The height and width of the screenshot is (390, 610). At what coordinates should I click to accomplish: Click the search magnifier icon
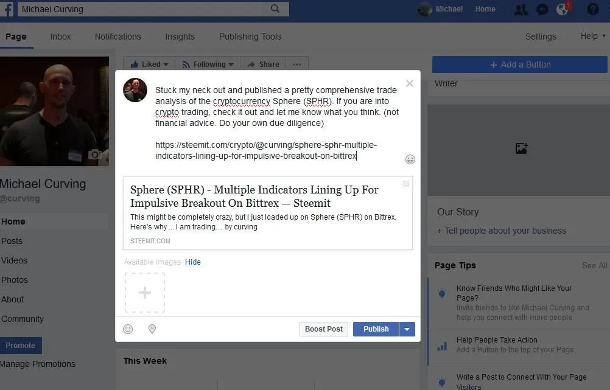[x=275, y=9]
